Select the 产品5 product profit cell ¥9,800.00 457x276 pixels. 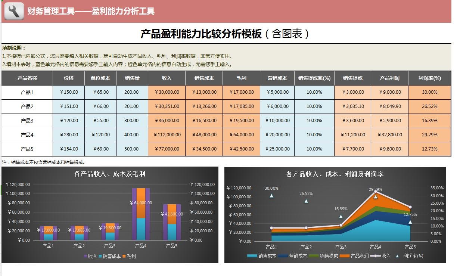pyautogui.click(x=389, y=149)
